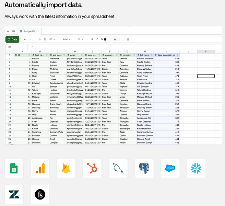The image size is (225, 206).
Task: Open PostgreSQL tab options menu
Action: click(39, 31)
